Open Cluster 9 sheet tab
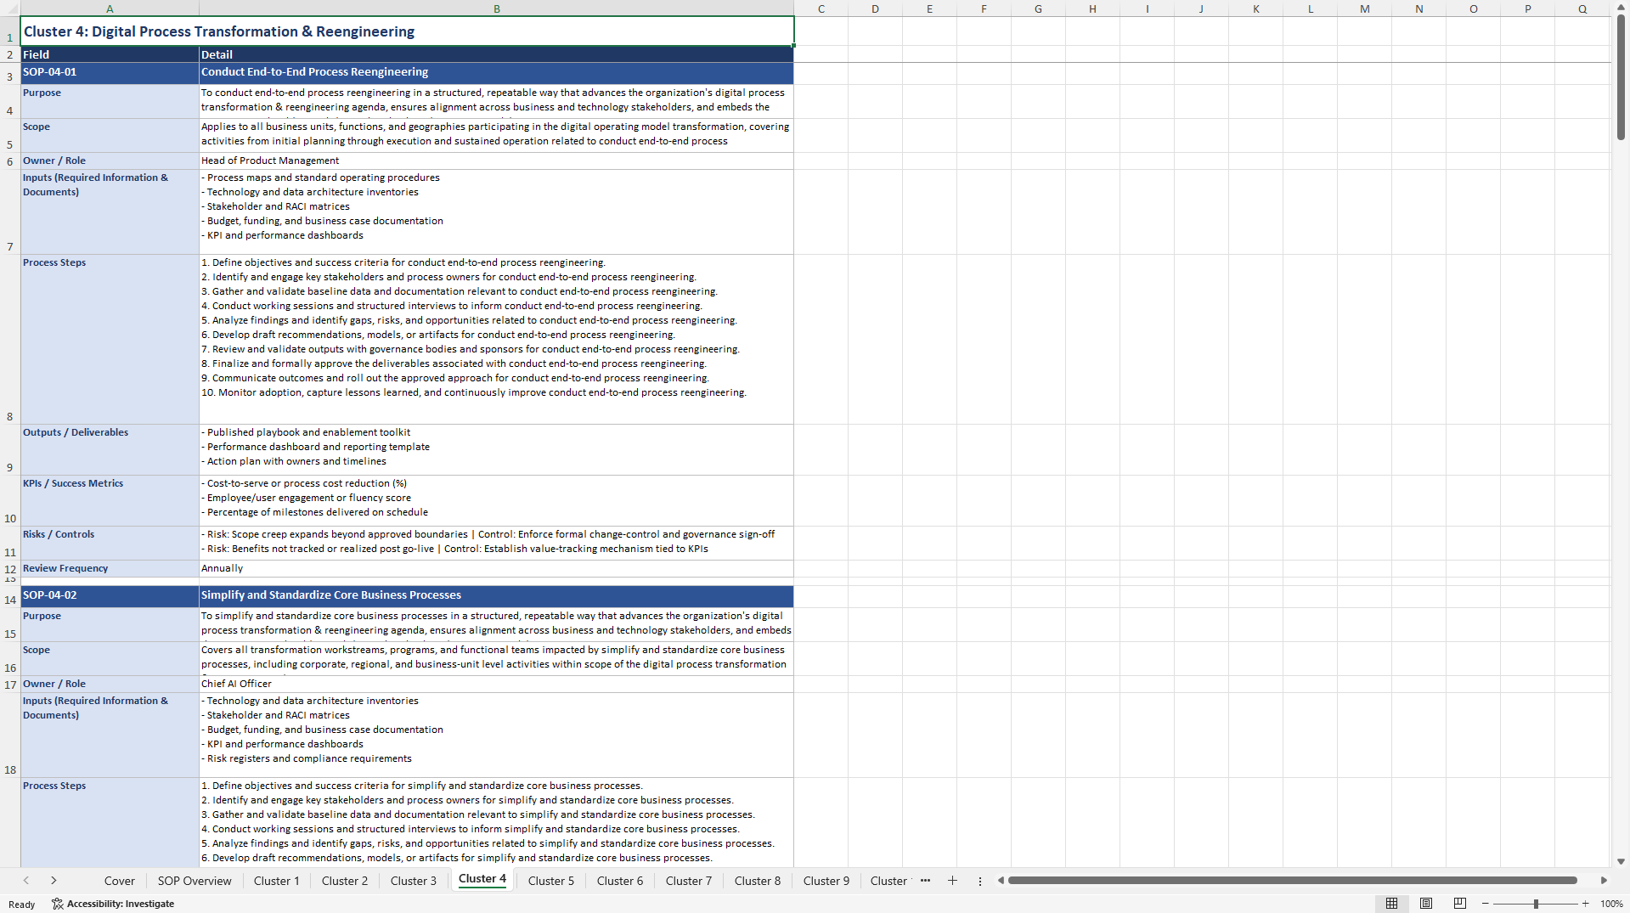This screenshot has height=913, width=1630. (826, 881)
